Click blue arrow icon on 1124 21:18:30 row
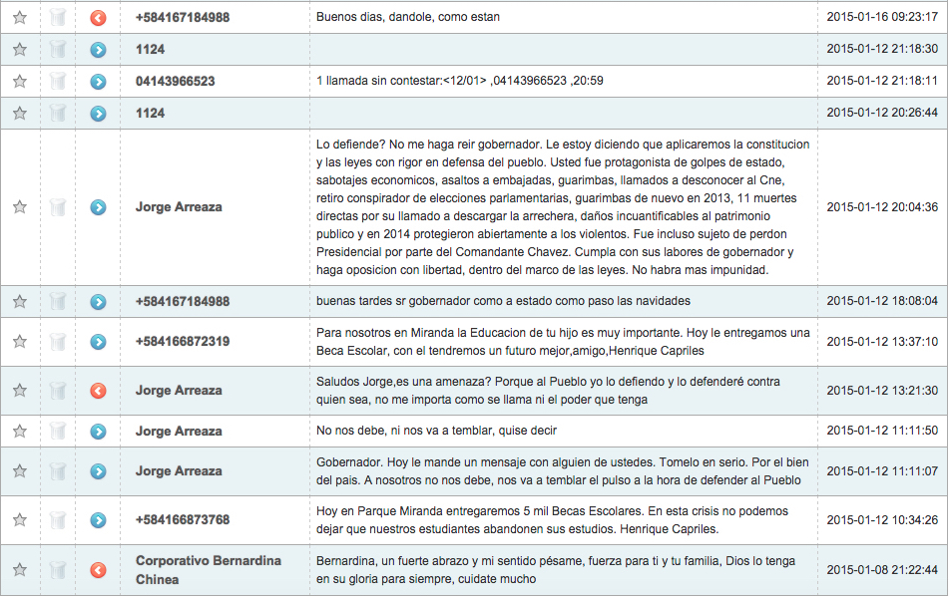 [98, 50]
